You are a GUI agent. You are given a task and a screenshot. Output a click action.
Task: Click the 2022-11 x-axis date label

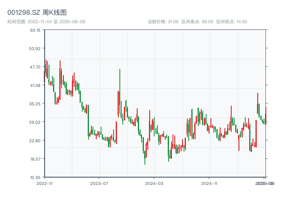pos(45,183)
